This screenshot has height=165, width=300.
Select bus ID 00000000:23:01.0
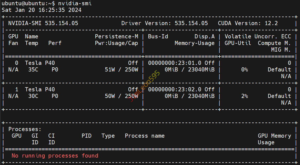pos(175,63)
